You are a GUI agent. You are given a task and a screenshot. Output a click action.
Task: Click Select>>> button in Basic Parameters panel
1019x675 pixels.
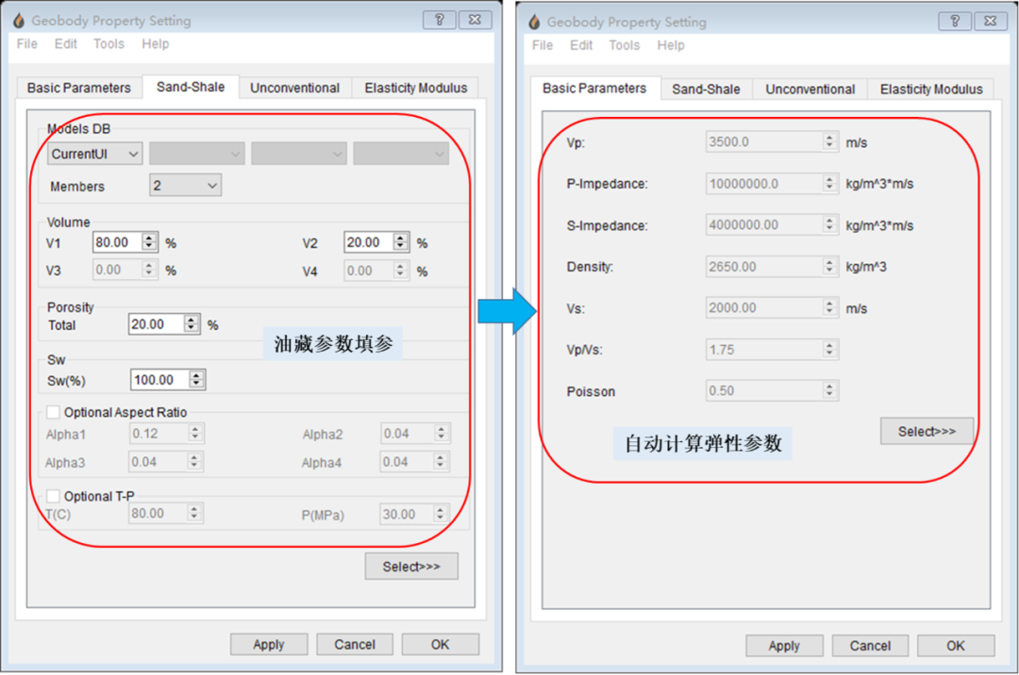tap(927, 431)
